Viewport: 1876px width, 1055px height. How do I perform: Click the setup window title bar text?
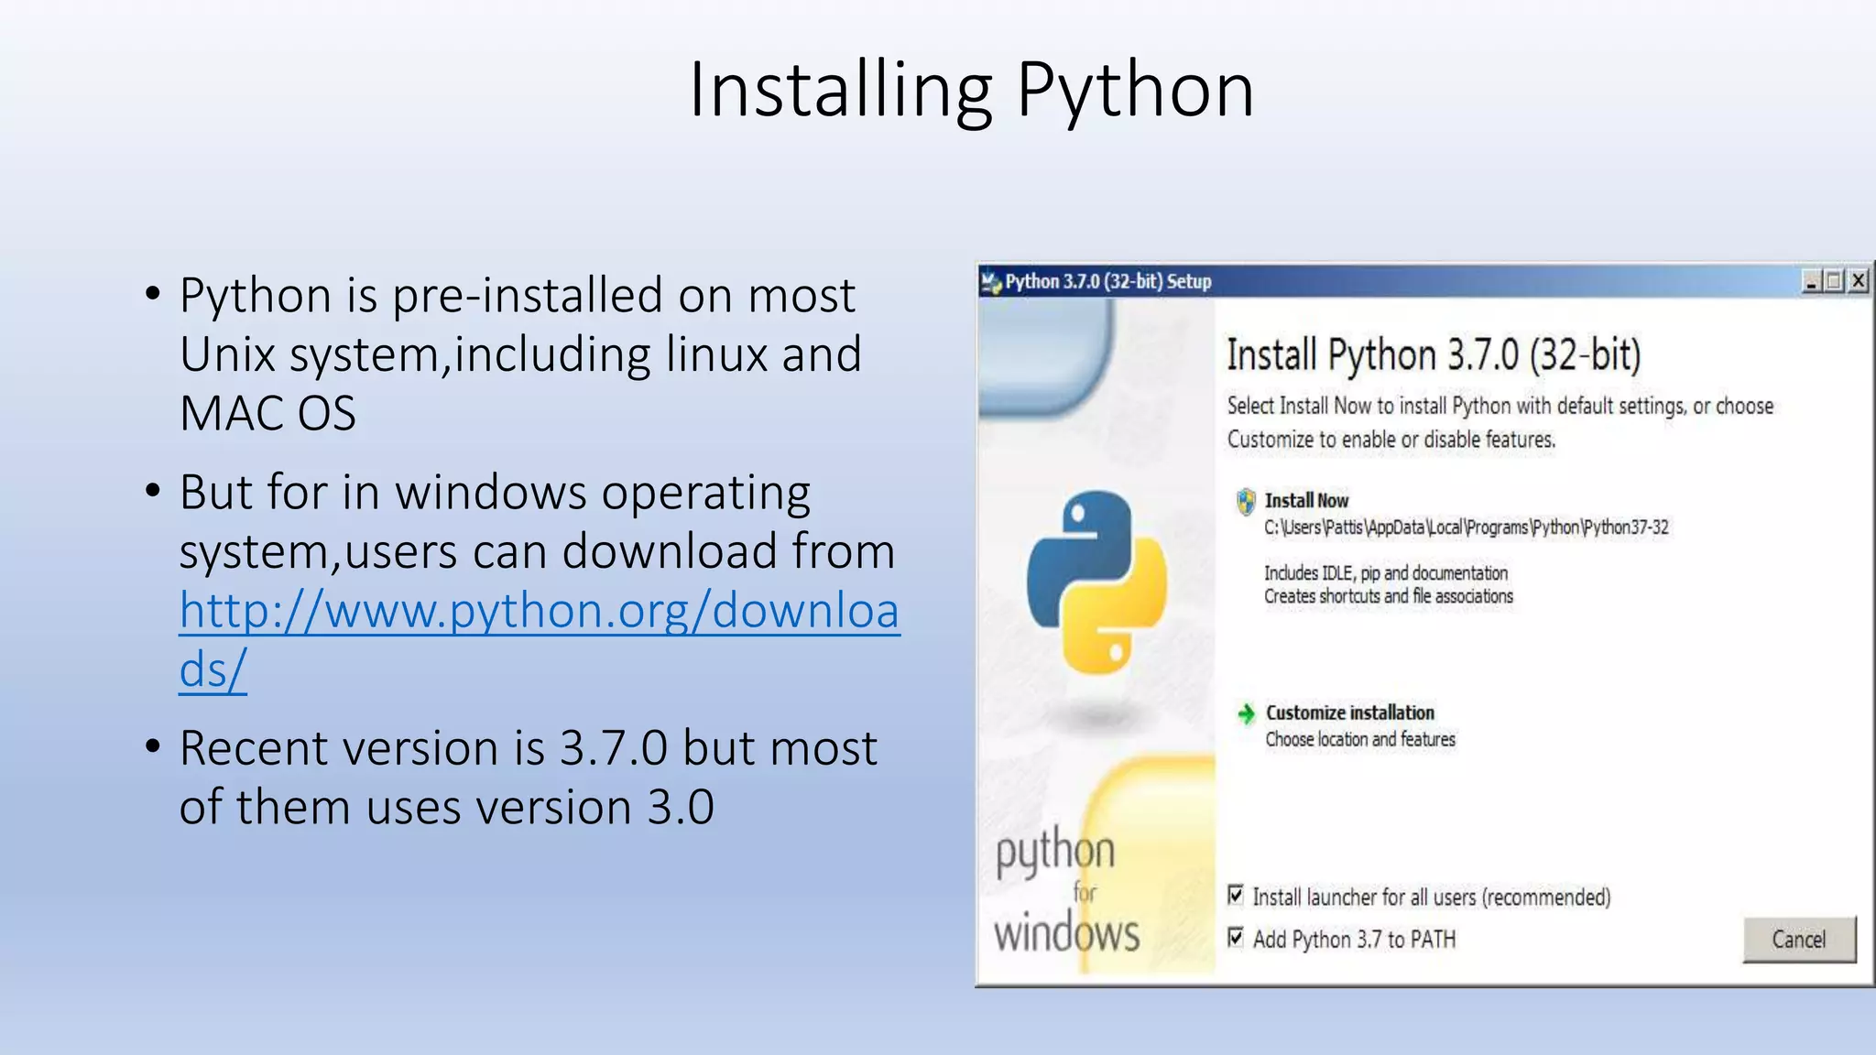[1108, 282]
